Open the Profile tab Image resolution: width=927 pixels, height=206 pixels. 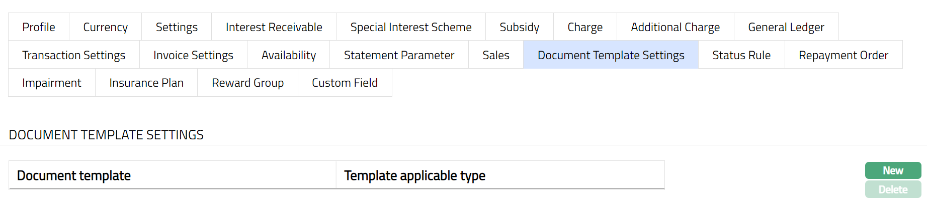click(x=39, y=27)
